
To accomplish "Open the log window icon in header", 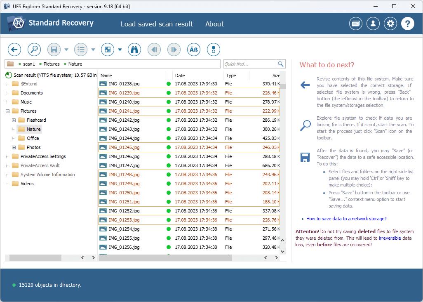I will [356, 24].
